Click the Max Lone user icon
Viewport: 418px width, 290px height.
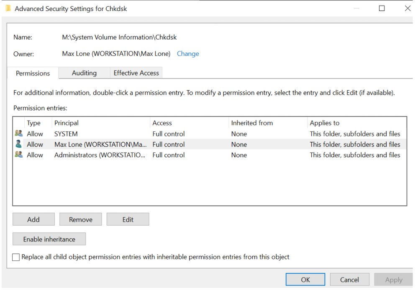point(18,144)
